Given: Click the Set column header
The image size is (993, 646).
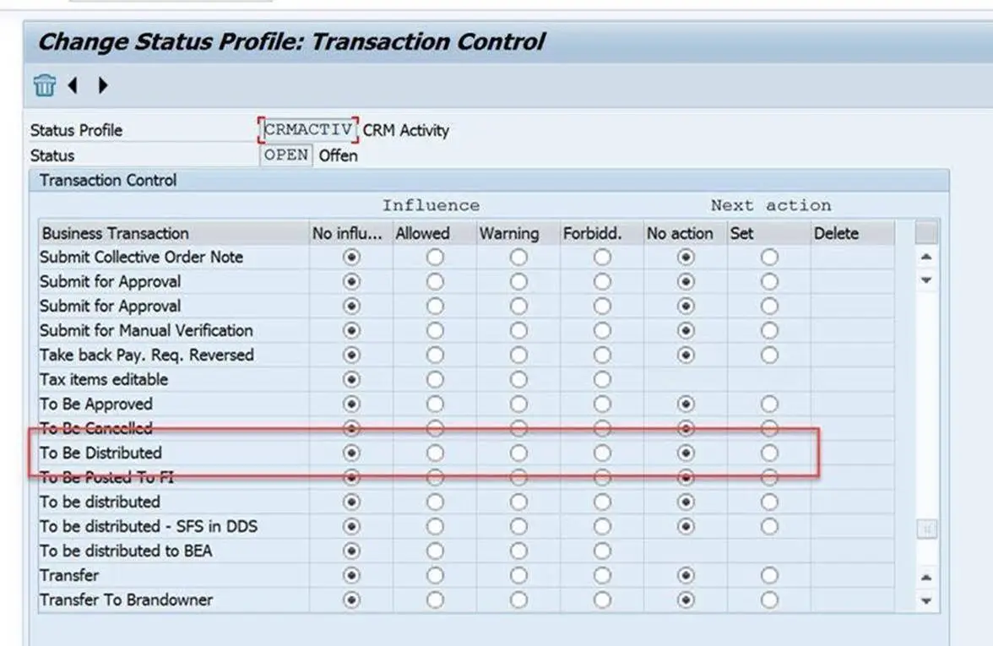Looking at the screenshot, I should pyautogui.click(x=768, y=233).
